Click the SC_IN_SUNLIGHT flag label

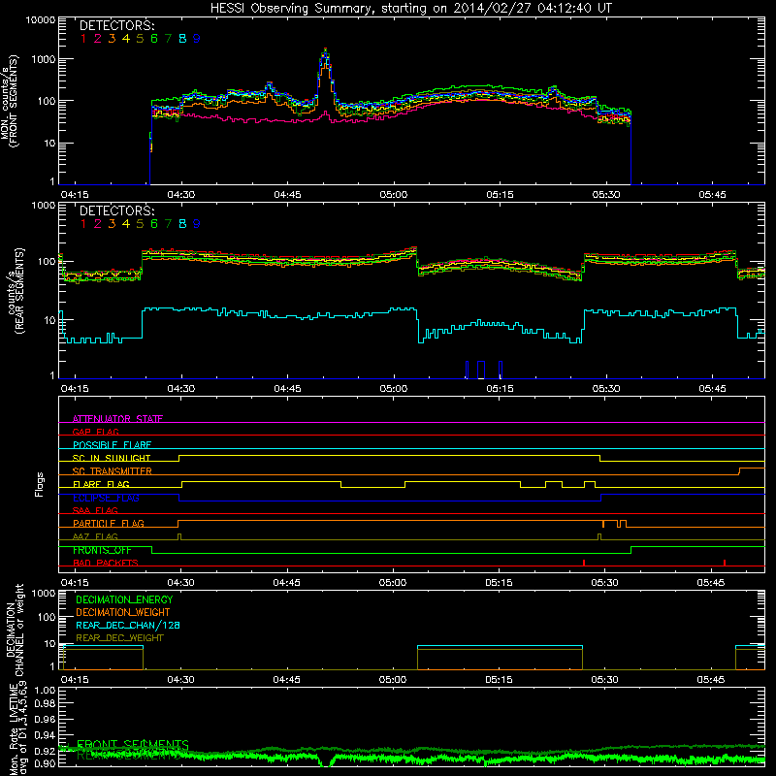click(112, 458)
